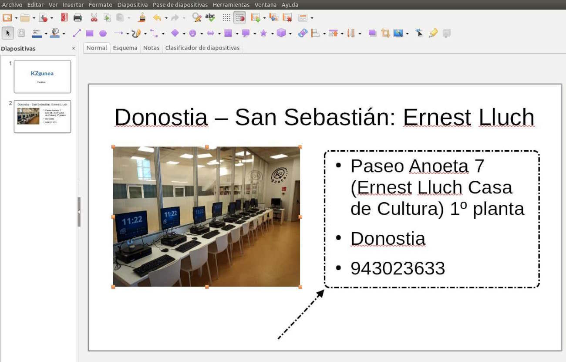This screenshot has height=362, width=566.
Task: Close the Diapositivas panel
Action: coord(74,48)
